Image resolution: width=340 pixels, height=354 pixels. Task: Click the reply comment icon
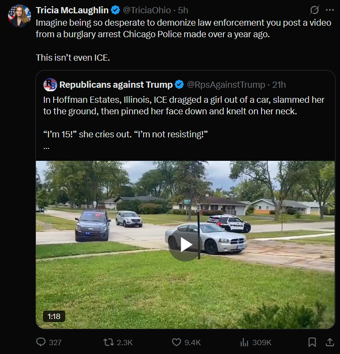tap(41, 342)
